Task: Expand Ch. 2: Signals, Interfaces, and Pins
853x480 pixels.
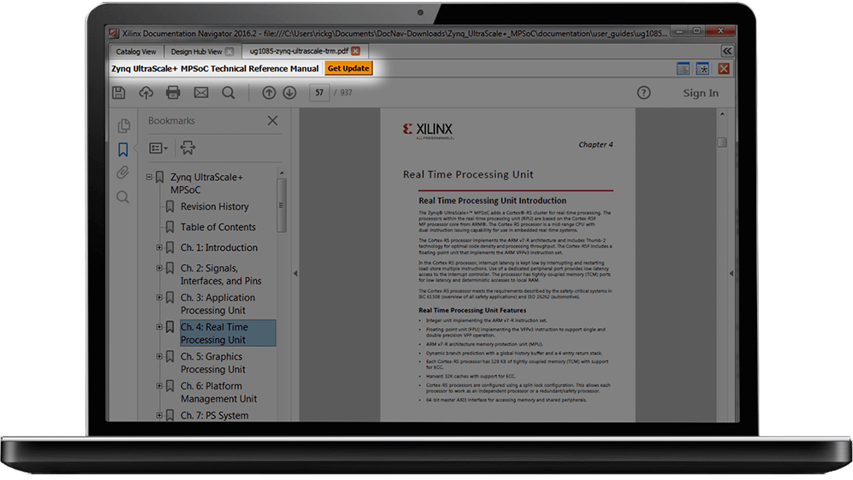Action: point(159,268)
